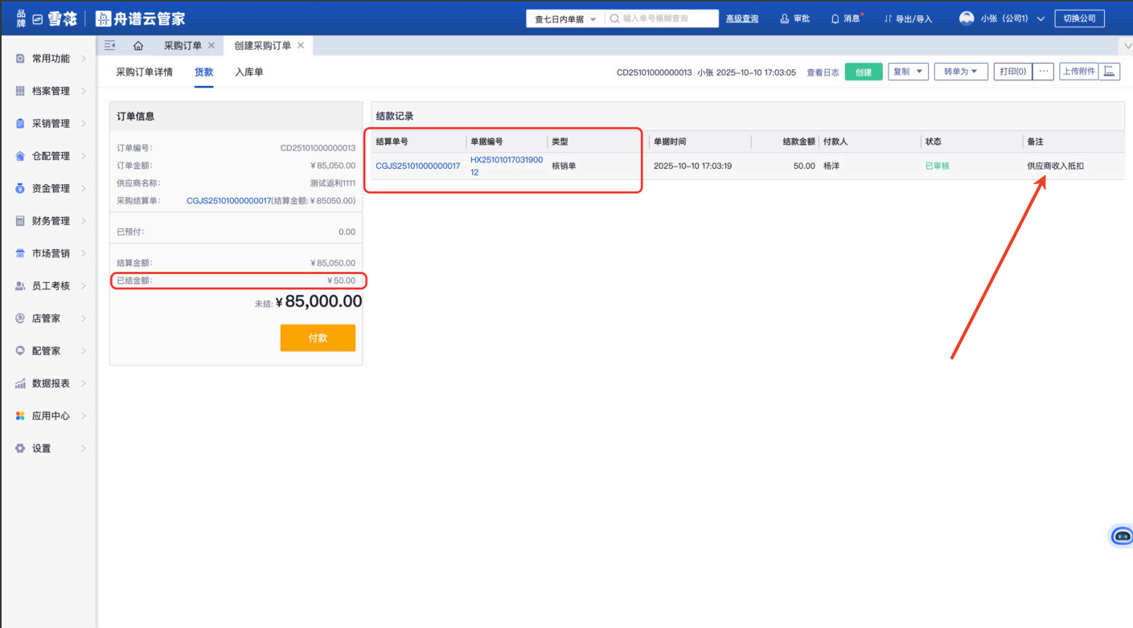Open the 查七日内单据 dropdown

click(565, 18)
